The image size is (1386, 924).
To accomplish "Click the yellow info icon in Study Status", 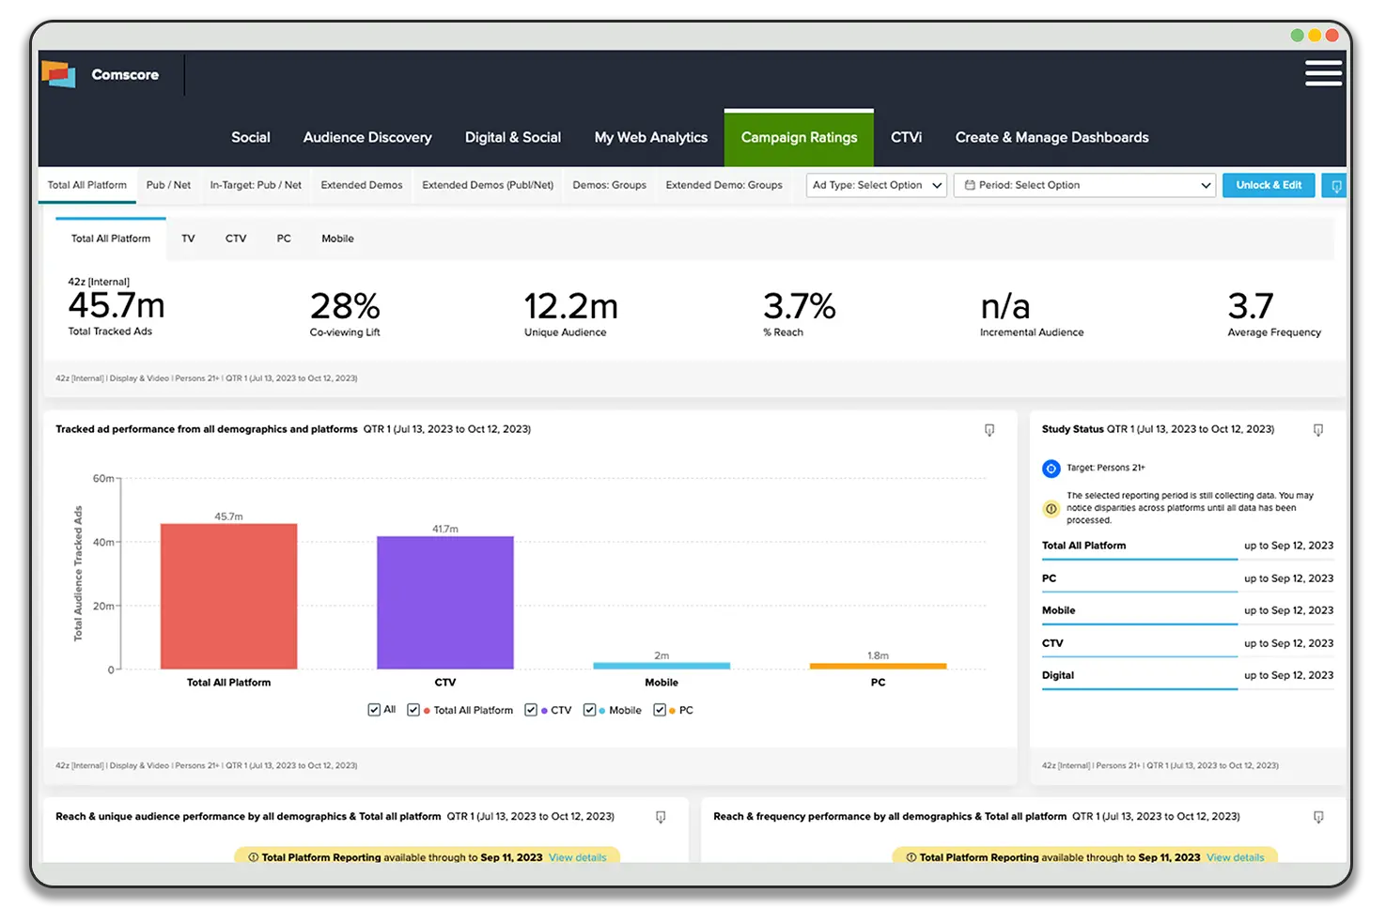I will 1051,508.
